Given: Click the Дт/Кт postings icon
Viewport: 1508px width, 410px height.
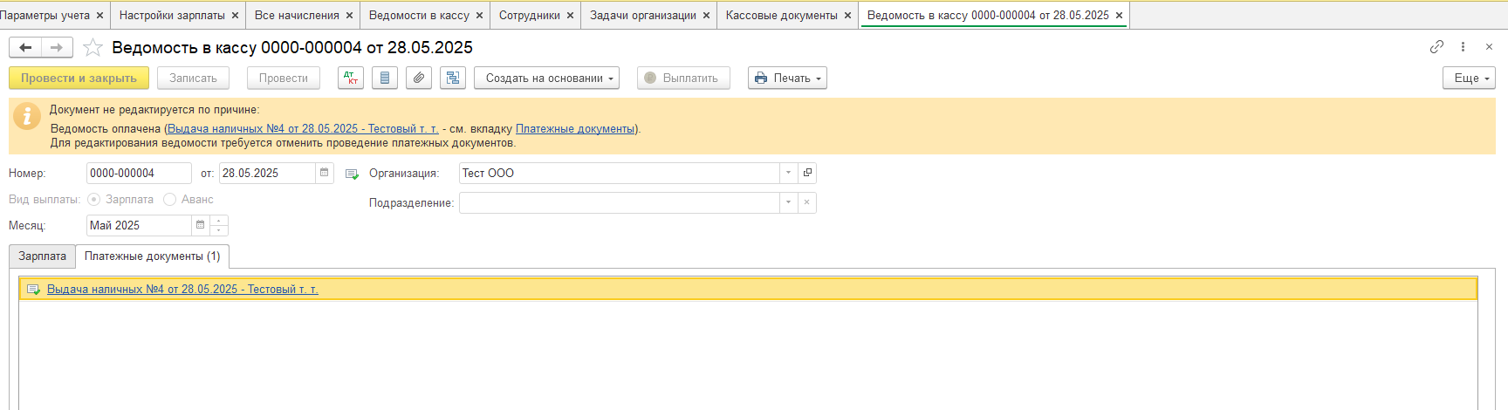Looking at the screenshot, I should click(351, 78).
